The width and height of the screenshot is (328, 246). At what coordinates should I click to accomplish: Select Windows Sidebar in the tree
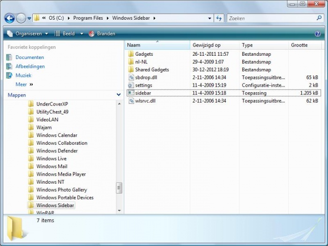[55, 205]
